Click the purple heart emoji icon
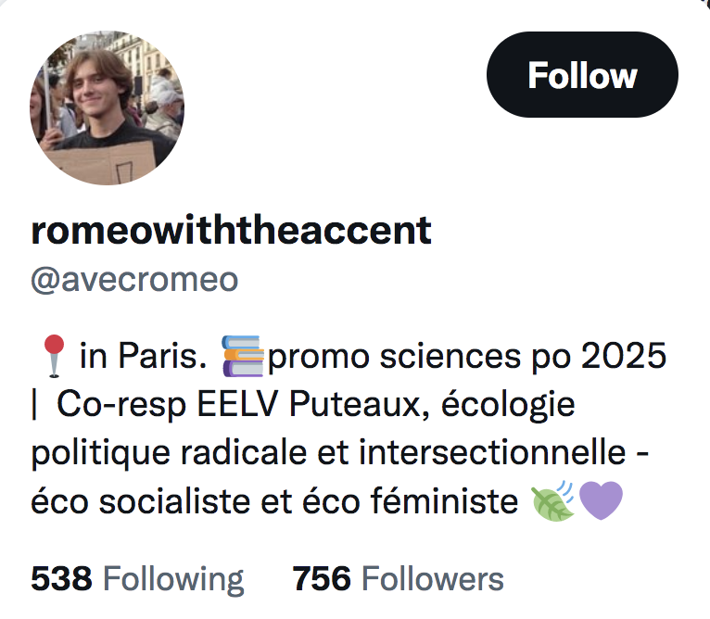This screenshot has width=710, height=619. 601,500
